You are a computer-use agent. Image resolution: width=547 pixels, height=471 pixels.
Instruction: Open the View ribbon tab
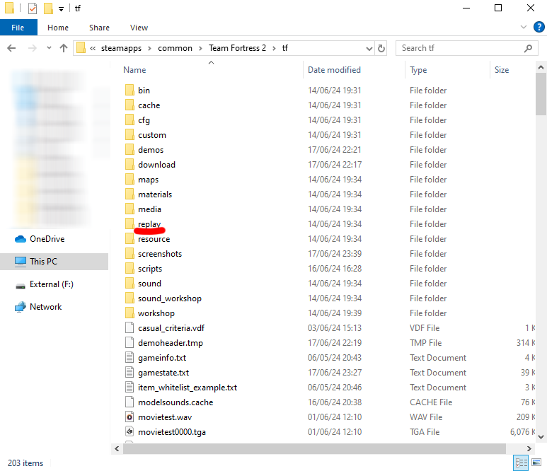(139, 28)
